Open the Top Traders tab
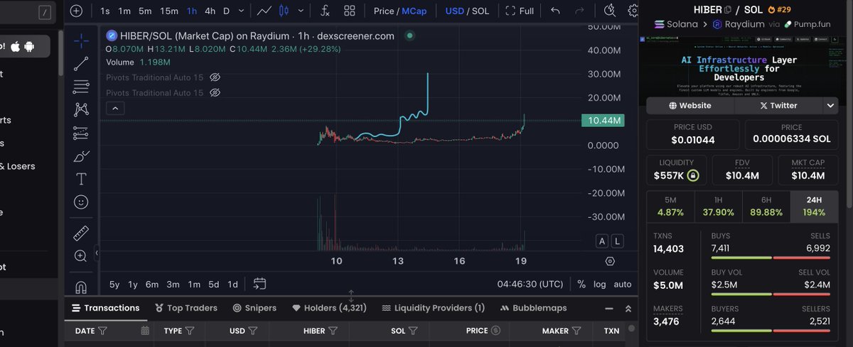The image size is (853, 347). tap(185, 308)
